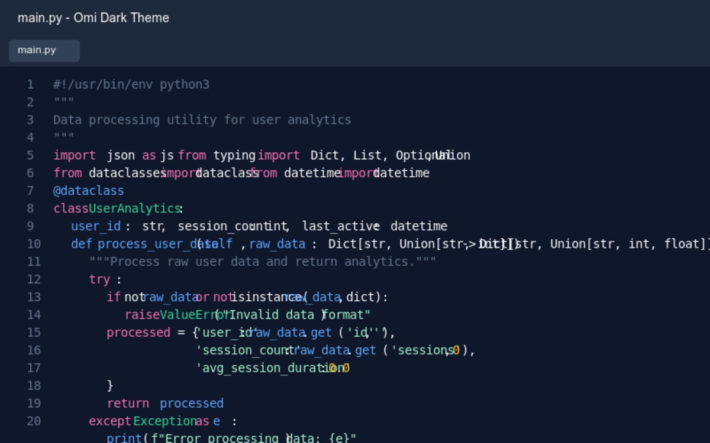Click the 'except' keyword on line 20
710x443 pixels.
(110, 421)
